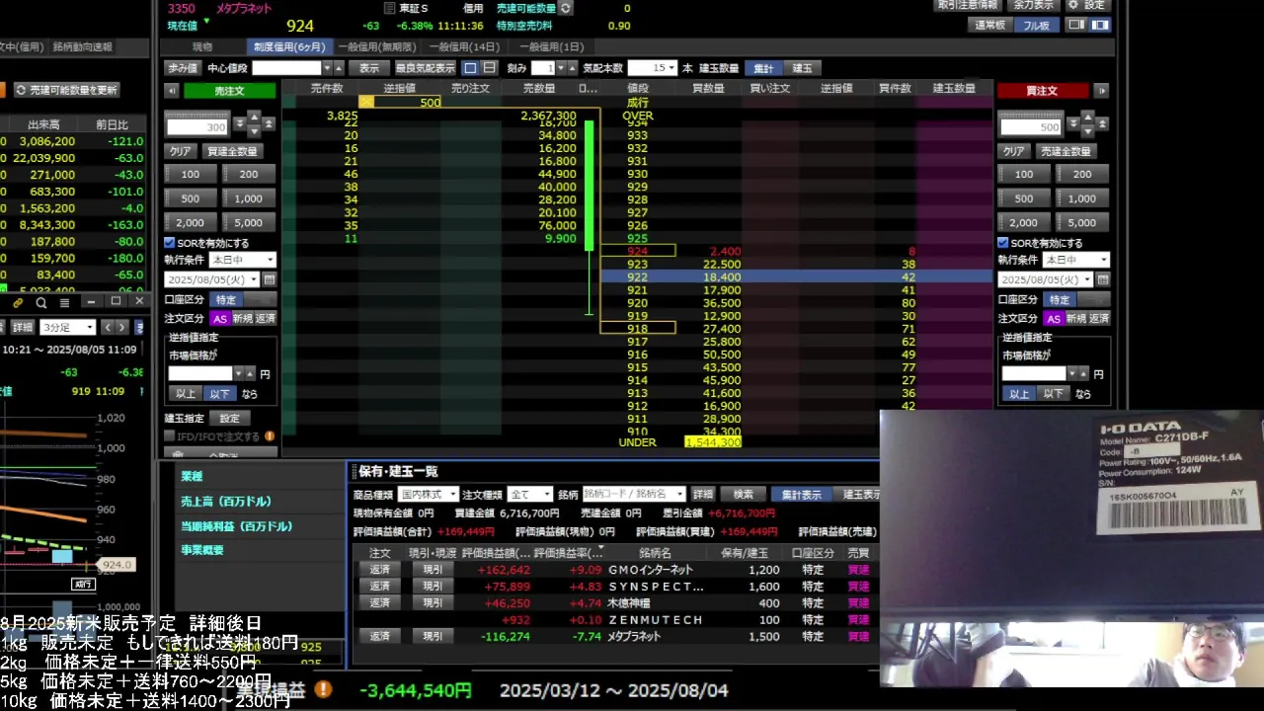
Task: Select the single-column quote display icon
Action: click(470, 68)
